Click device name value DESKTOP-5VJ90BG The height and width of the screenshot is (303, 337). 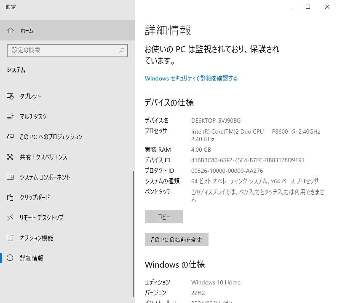coord(216,121)
